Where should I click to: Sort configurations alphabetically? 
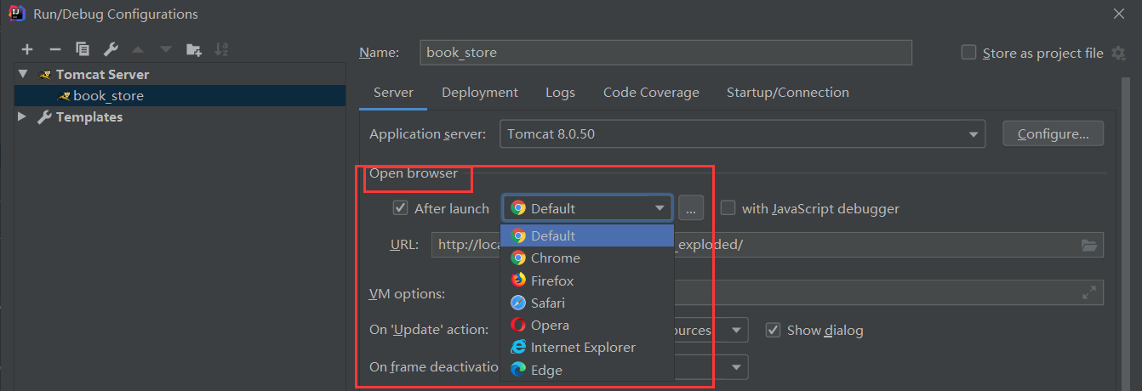pyautogui.click(x=221, y=49)
